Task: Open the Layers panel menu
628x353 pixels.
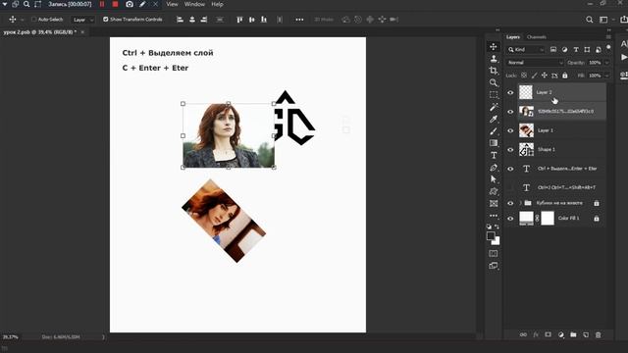Action: coord(608,37)
